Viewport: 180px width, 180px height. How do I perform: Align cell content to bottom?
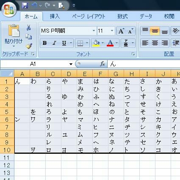(164, 31)
